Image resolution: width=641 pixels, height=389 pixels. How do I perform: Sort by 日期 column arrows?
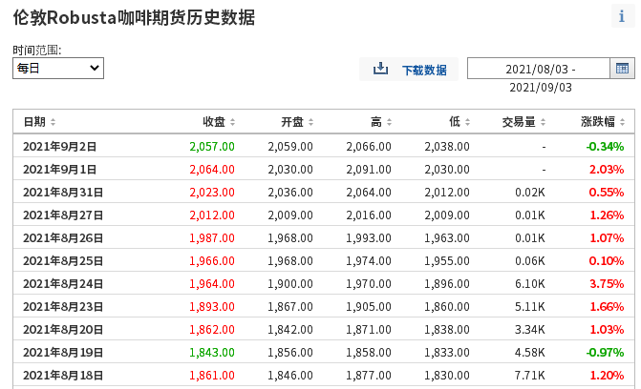coord(53,122)
